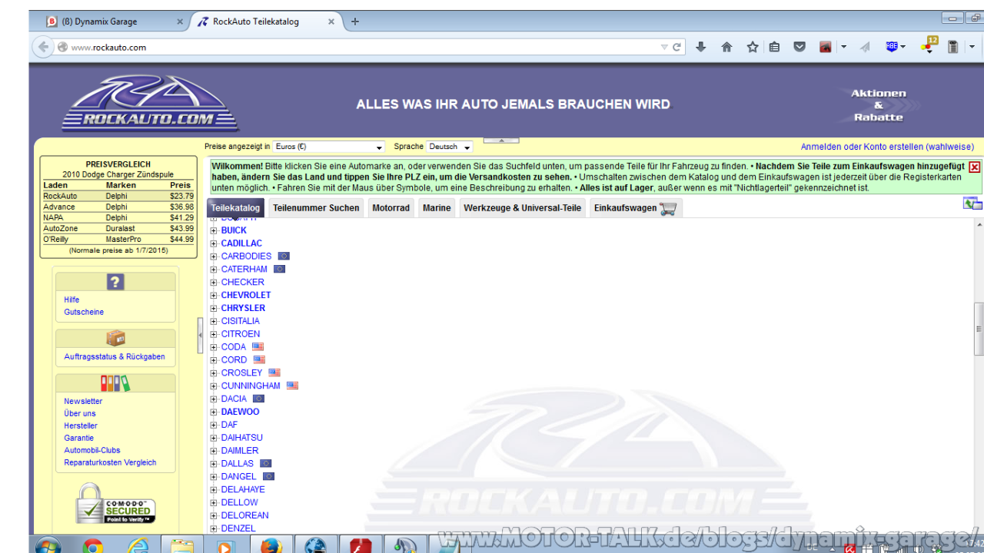This screenshot has width=984, height=553.
Task: Click the Comodo Secured padlock badge
Action: coord(115,504)
